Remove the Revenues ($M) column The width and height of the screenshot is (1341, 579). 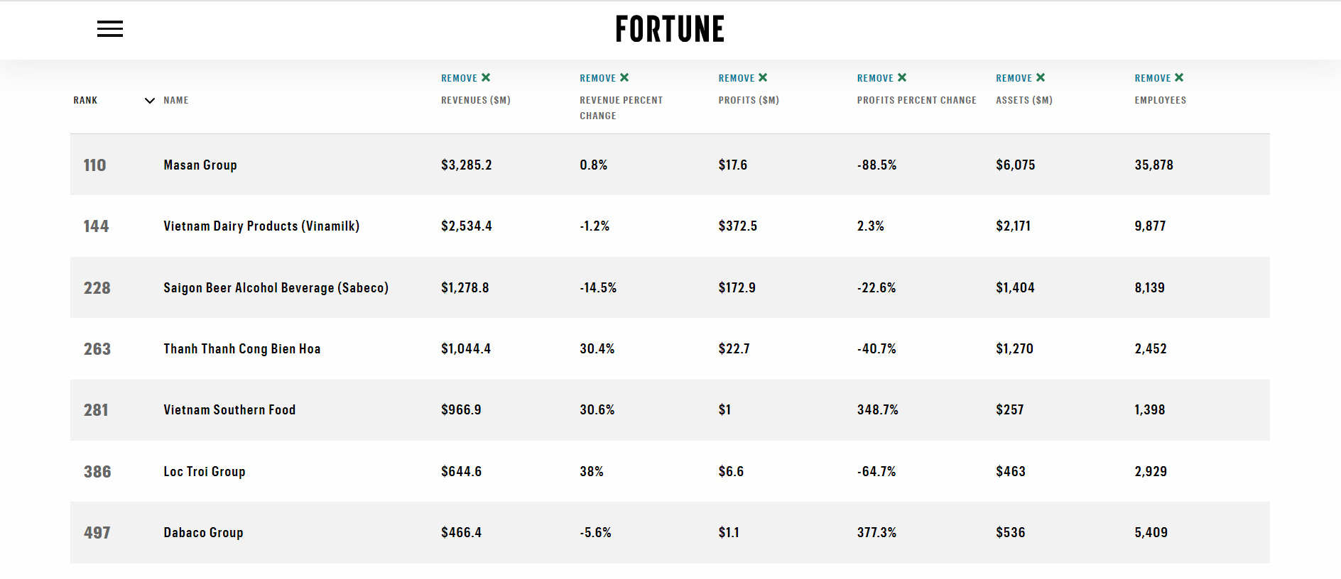tap(466, 78)
